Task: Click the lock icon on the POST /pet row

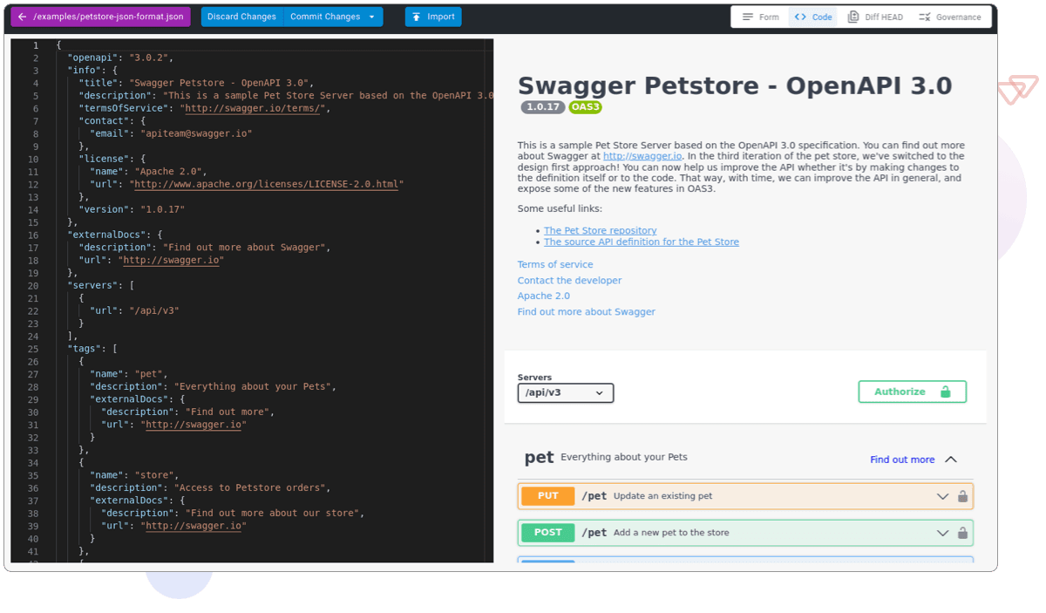Action: tap(962, 533)
